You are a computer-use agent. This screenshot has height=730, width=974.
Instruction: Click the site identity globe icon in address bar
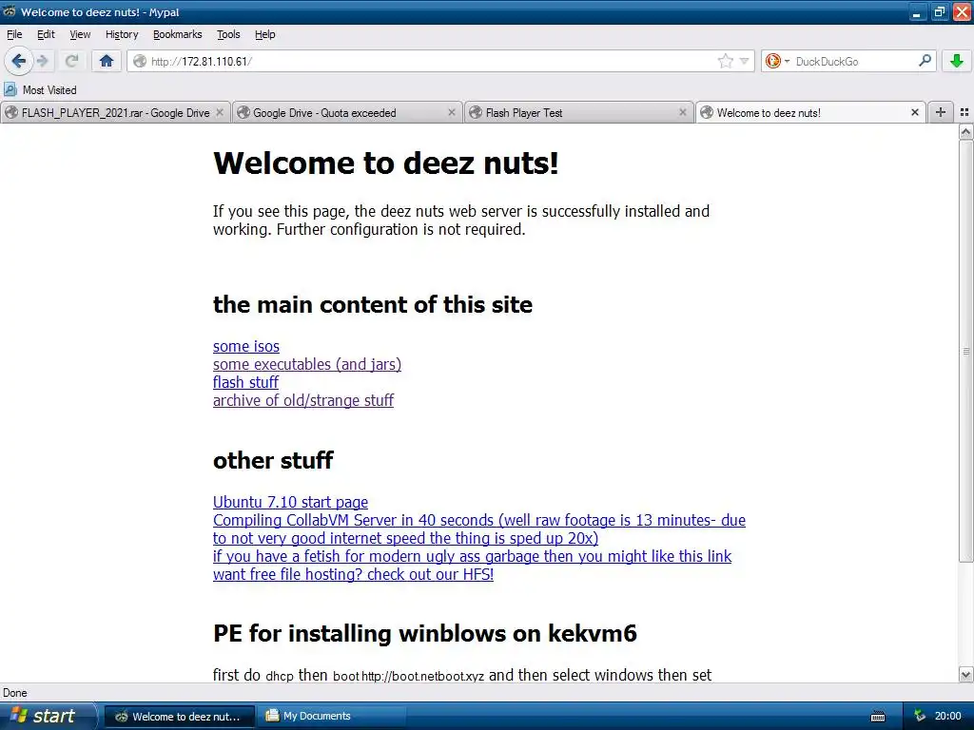point(140,61)
